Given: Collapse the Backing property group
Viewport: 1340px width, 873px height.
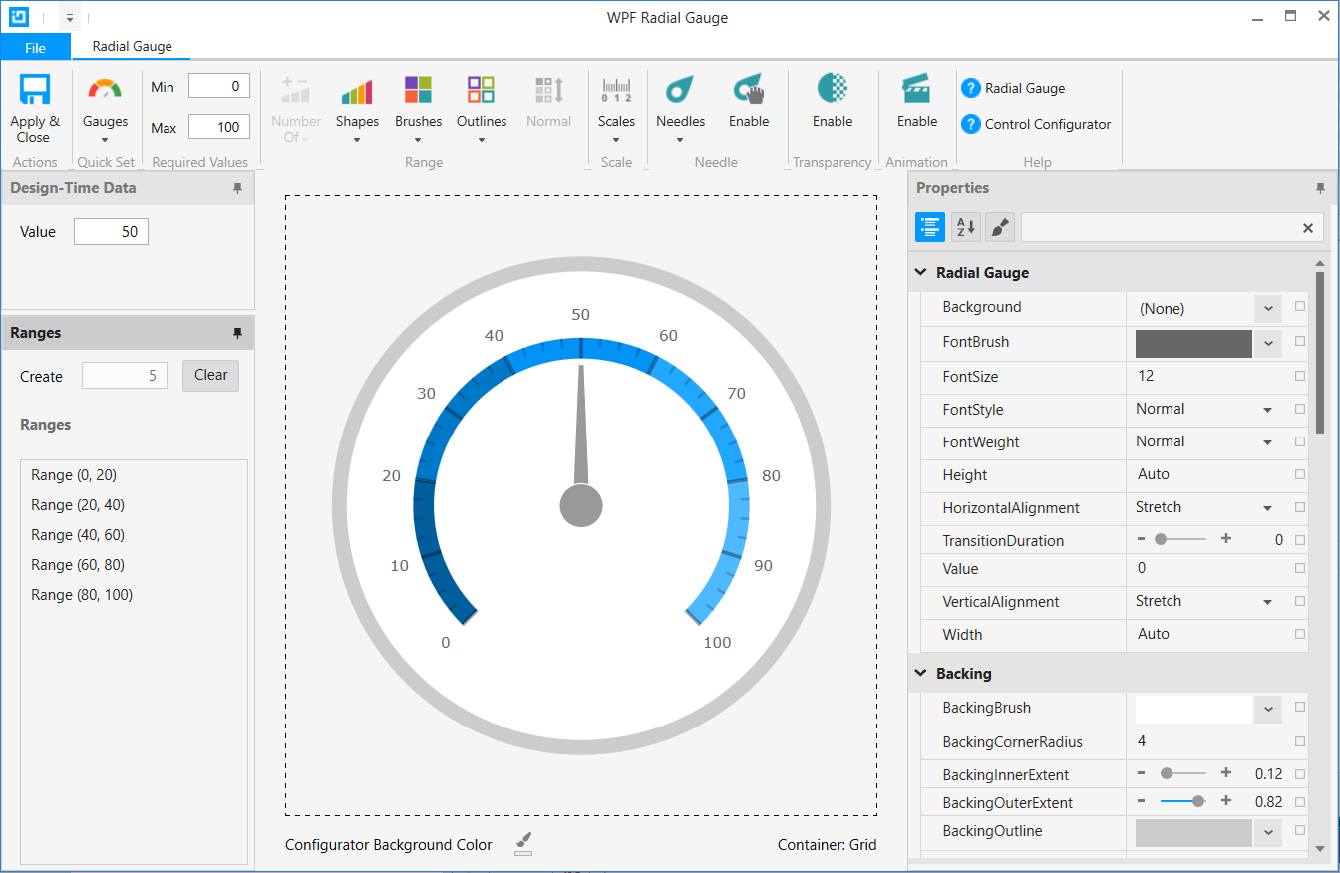Looking at the screenshot, I should pos(920,673).
